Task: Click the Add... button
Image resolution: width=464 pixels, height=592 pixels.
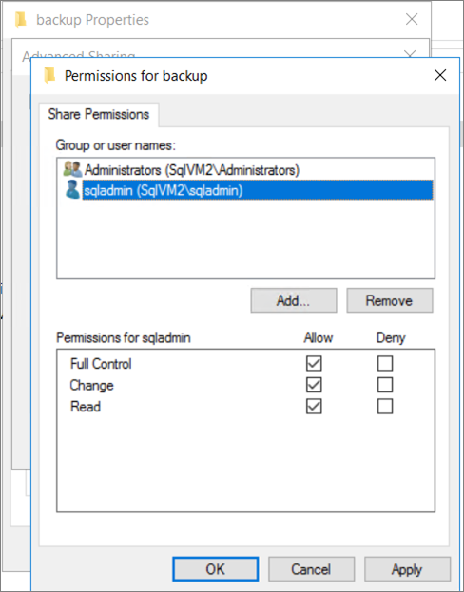Action: 294,300
